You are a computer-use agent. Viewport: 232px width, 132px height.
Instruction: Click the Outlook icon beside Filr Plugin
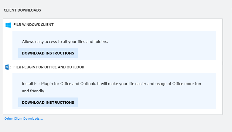pyautogui.click(x=8, y=67)
